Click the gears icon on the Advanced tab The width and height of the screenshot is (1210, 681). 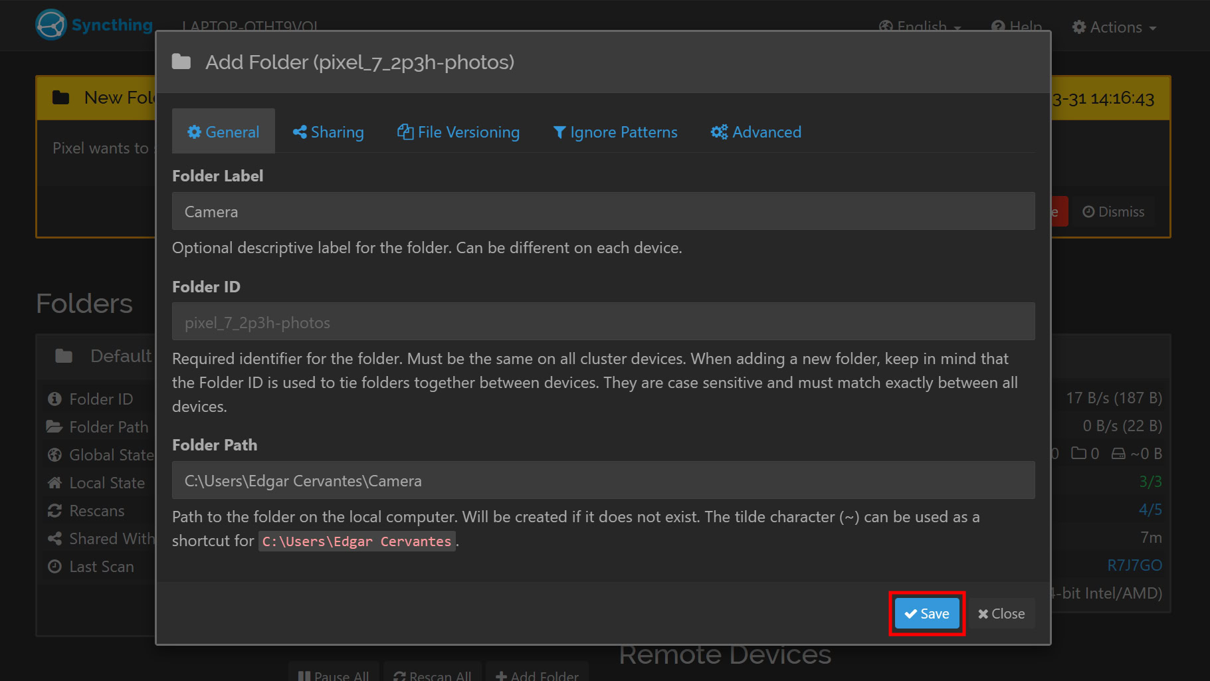click(x=719, y=132)
